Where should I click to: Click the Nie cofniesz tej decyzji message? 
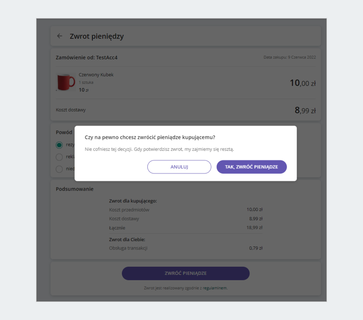159,149
